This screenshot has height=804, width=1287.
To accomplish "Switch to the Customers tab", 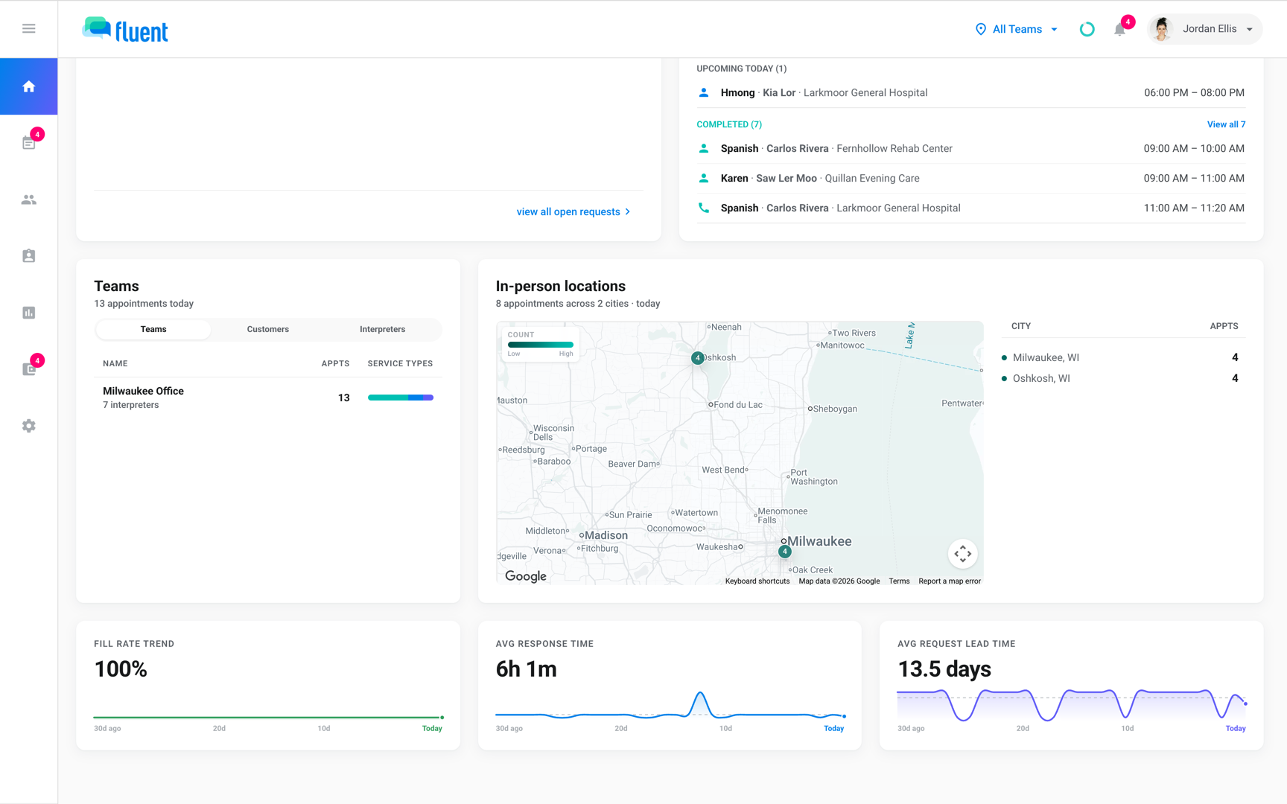I will (x=268, y=329).
